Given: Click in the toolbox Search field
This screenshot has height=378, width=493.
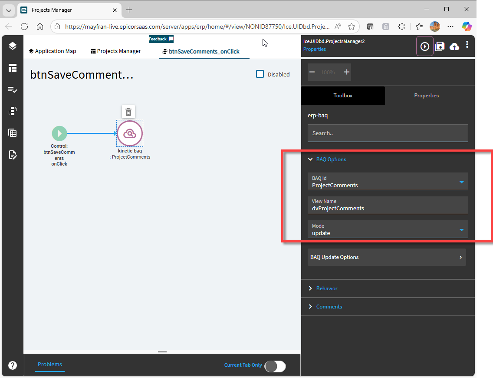Looking at the screenshot, I should (x=388, y=133).
